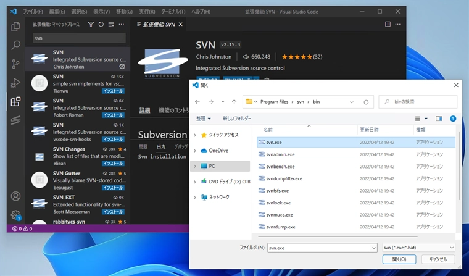Install the SVN Changes extension

[113, 164]
